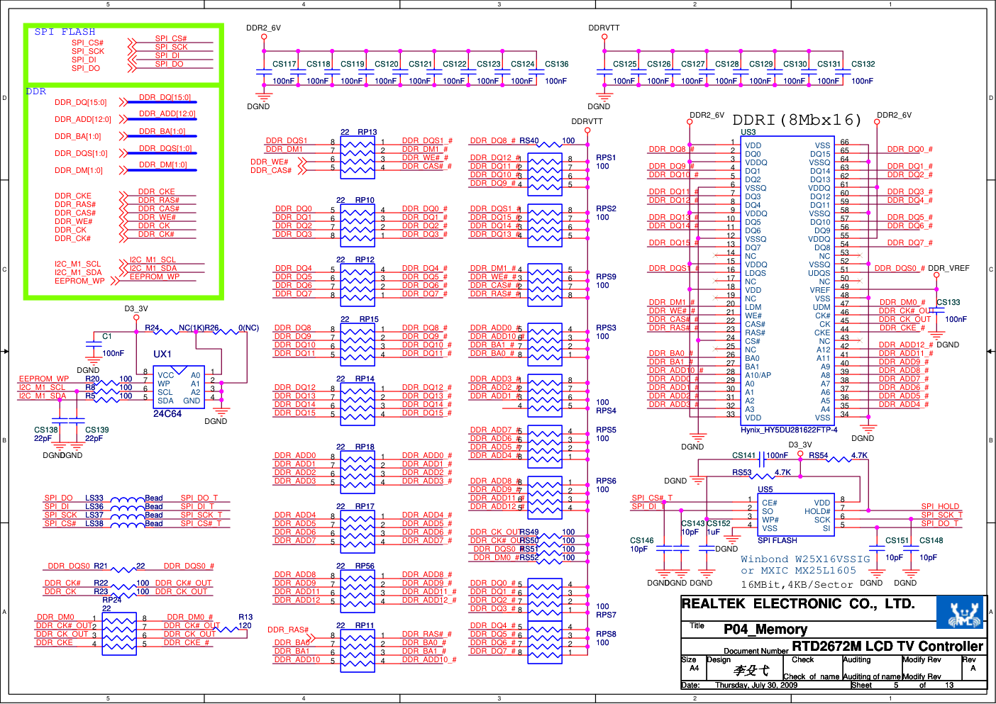This screenshot has height=704, width=996.
Task: Click capacitor label CS138
Action: pyautogui.click(x=46, y=430)
